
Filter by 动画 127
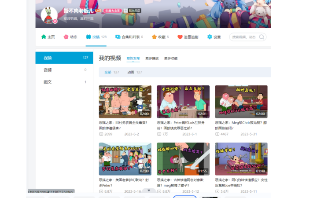click(135, 72)
